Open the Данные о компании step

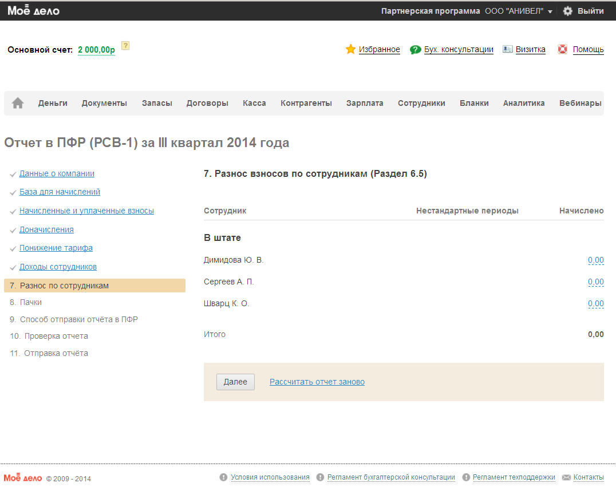point(57,173)
